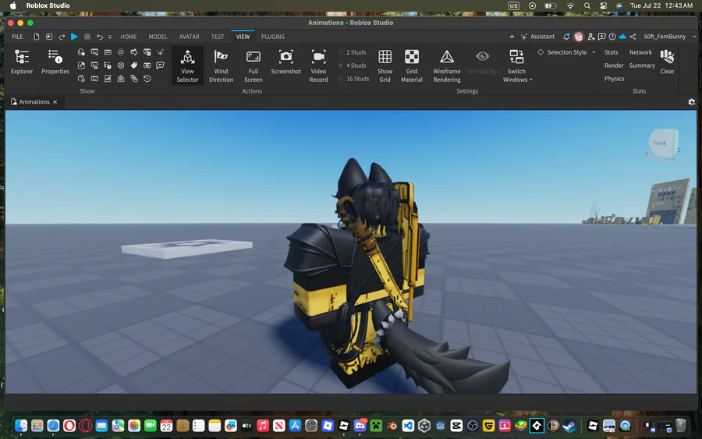The image size is (702, 439).
Task: Click the user avatar picture in the title bar
Action: (579, 37)
